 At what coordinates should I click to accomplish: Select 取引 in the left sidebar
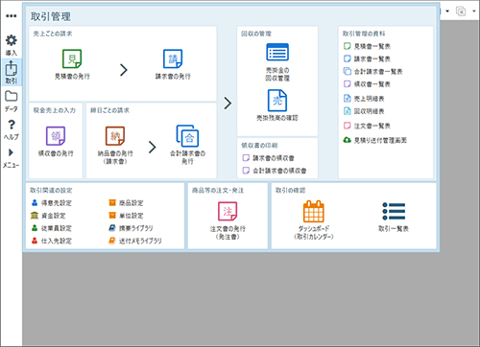[12, 73]
